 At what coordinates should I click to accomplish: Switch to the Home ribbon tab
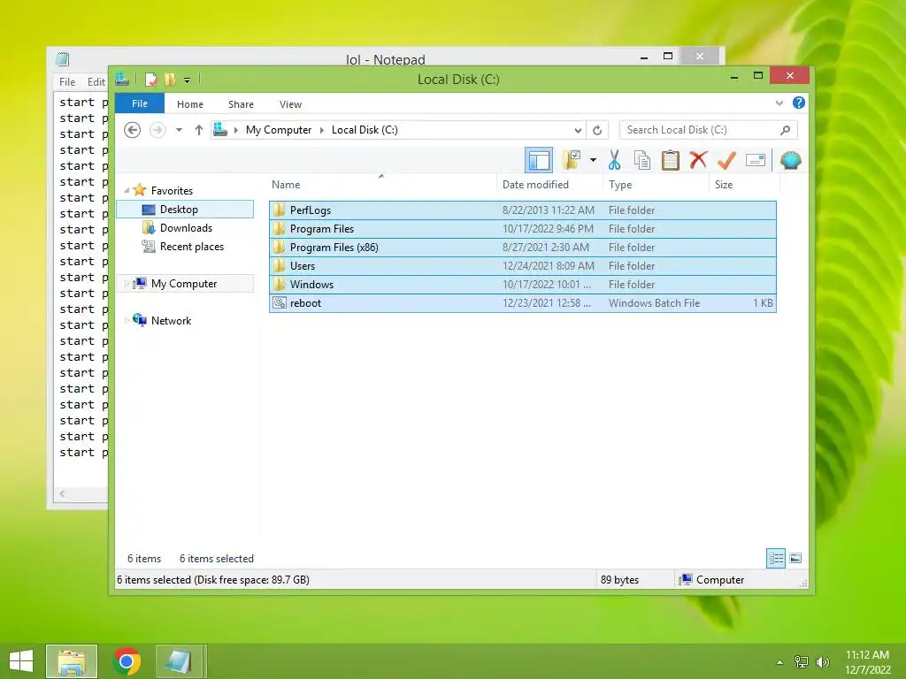point(190,104)
